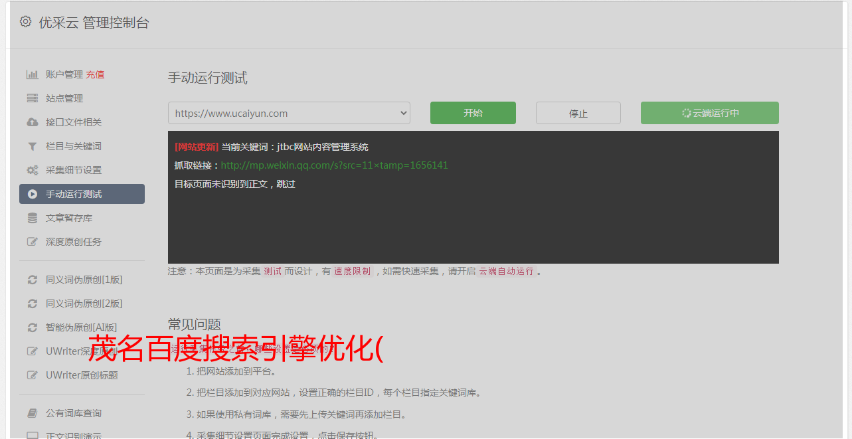
Task: Click the highlighted 测试 word in the note
Action: click(x=273, y=271)
